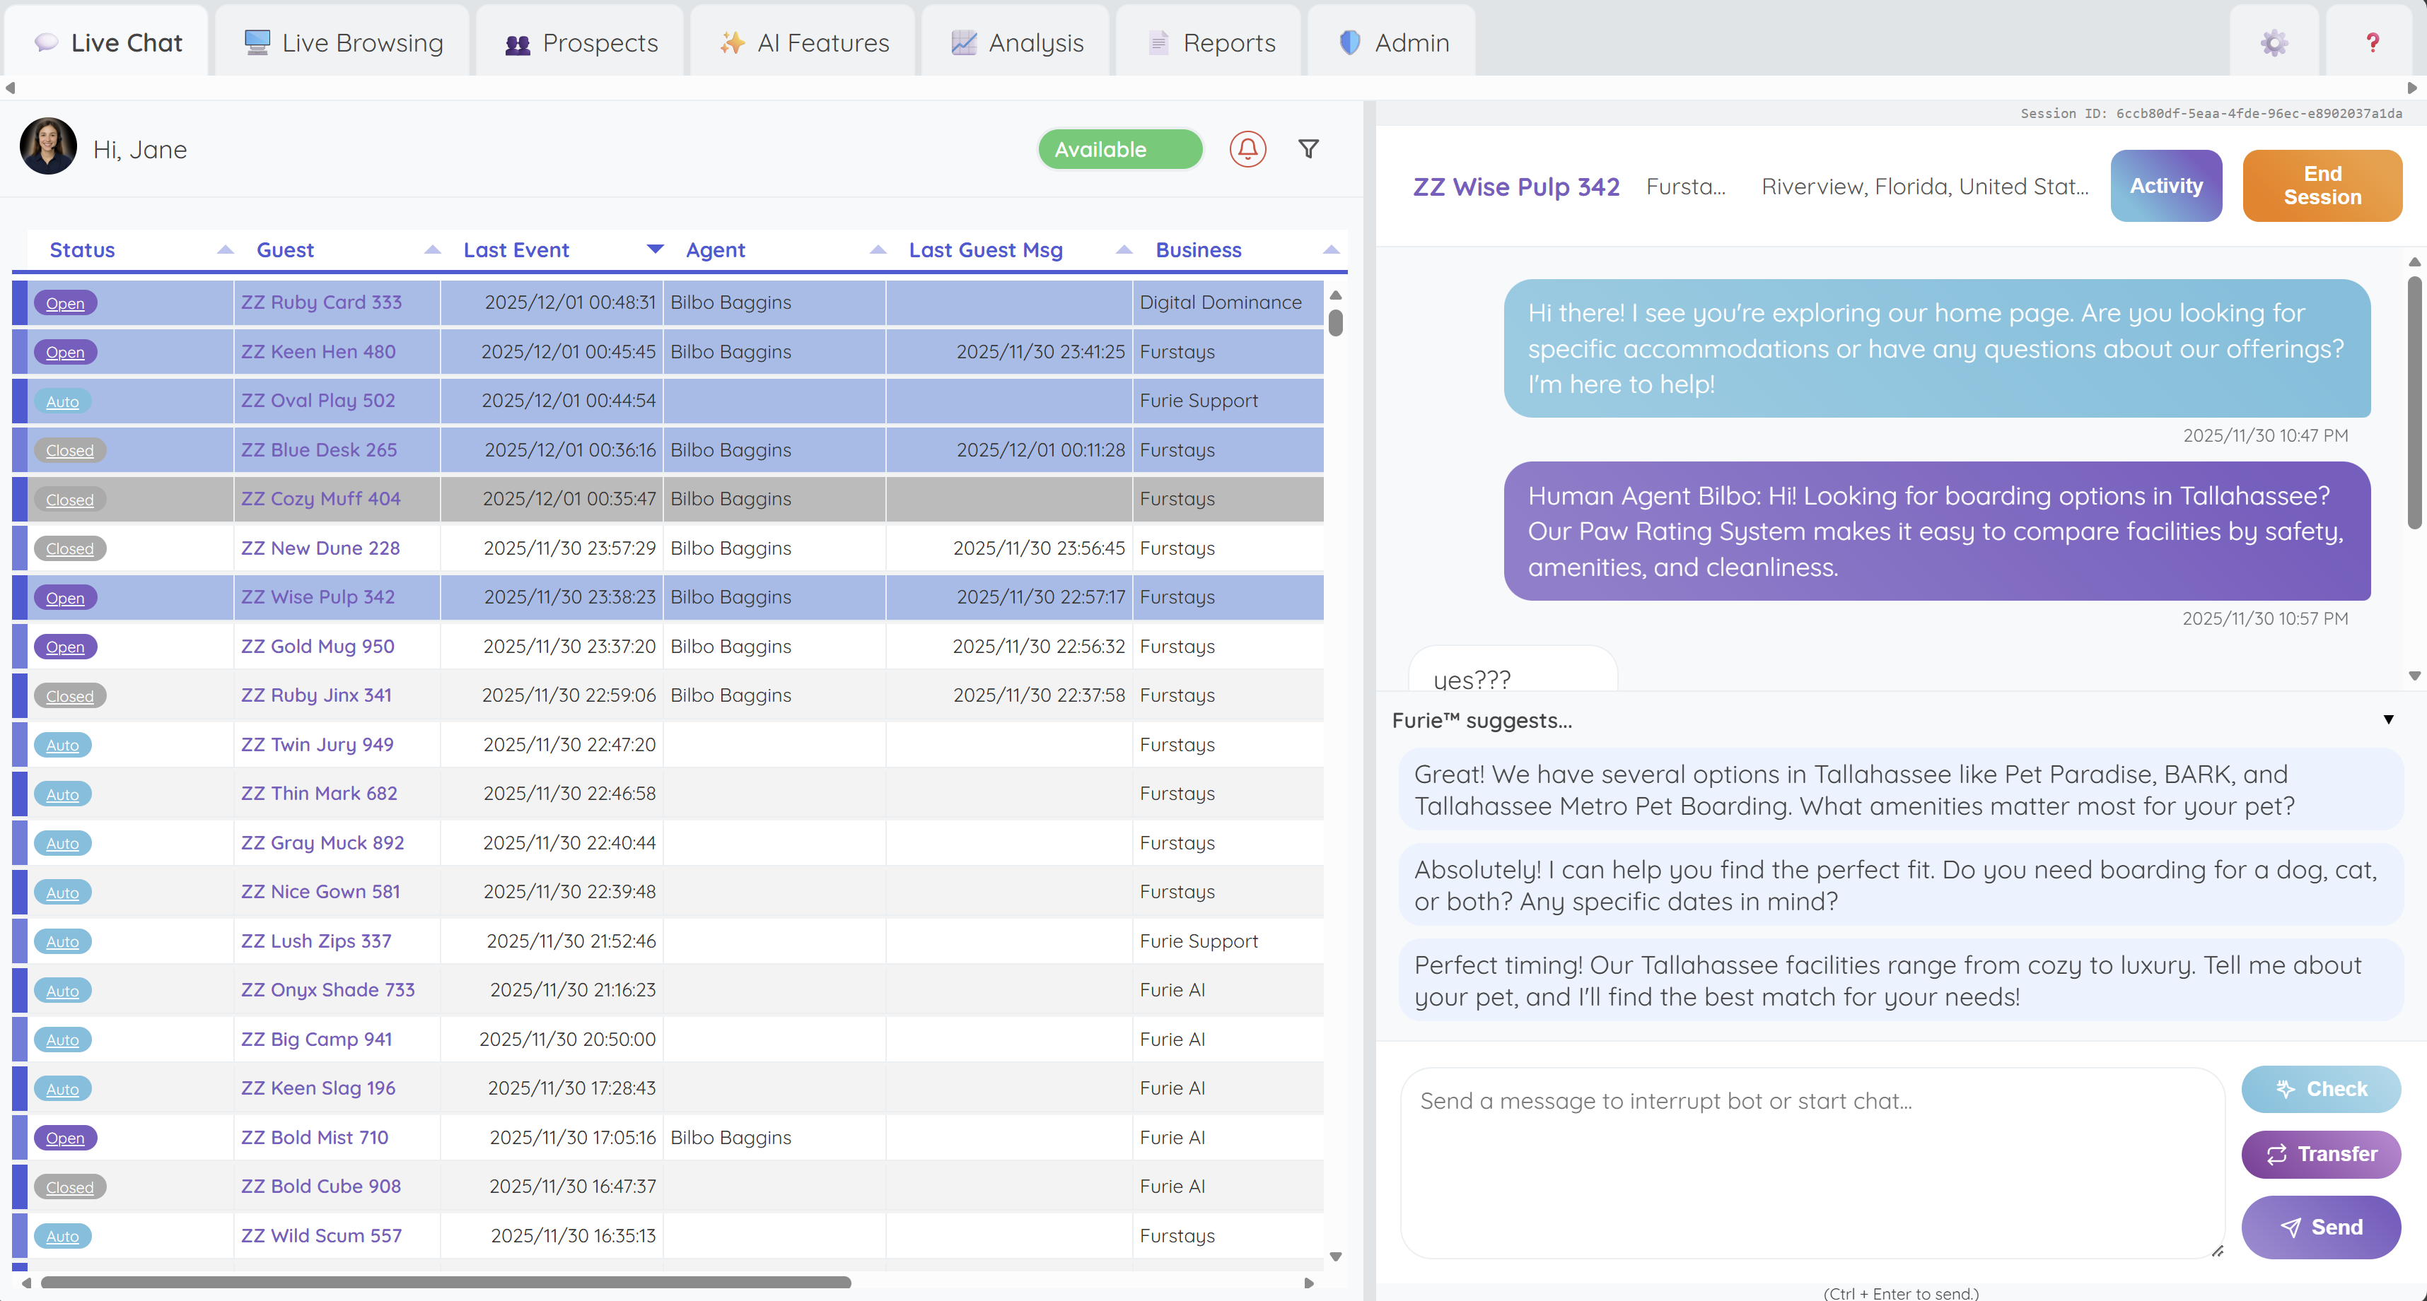Collapse the Furie suggests panel arrow

[2388, 719]
